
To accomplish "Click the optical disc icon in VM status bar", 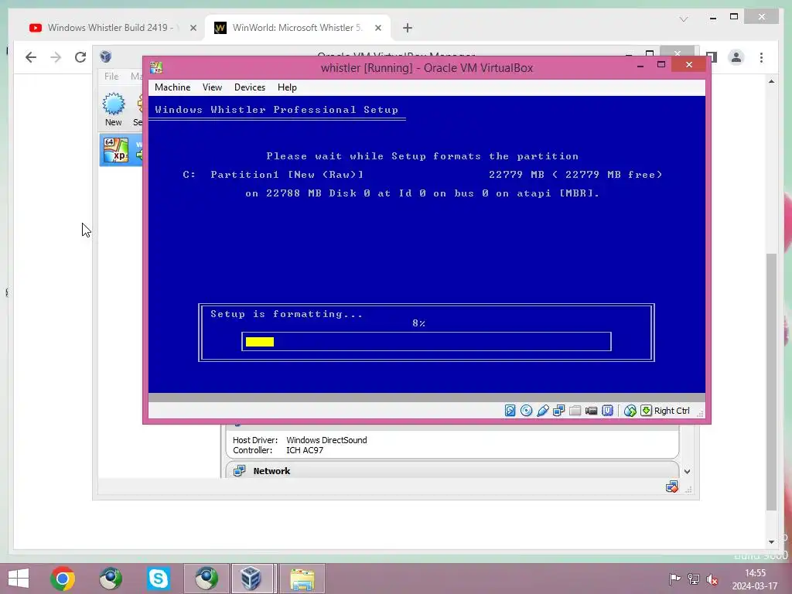I will click(x=526, y=411).
